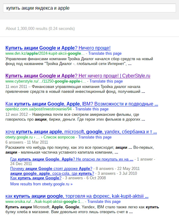Screen dimensions: 179x218
Task: Open the CyberStyle.ru result title
Action: (78, 76)
